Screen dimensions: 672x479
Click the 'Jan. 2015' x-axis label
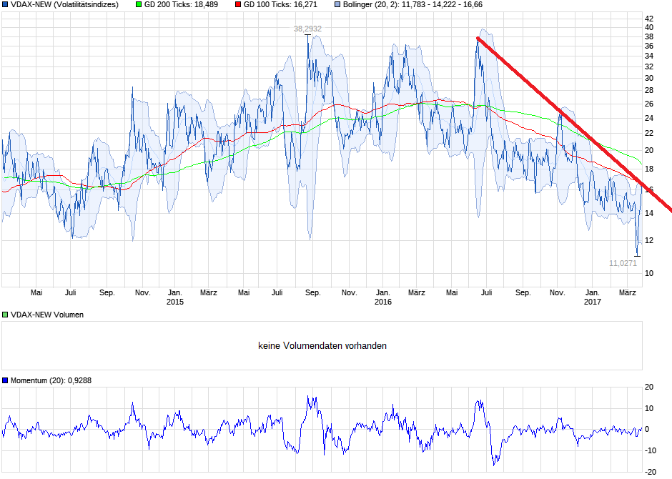[x=175, y=297]
